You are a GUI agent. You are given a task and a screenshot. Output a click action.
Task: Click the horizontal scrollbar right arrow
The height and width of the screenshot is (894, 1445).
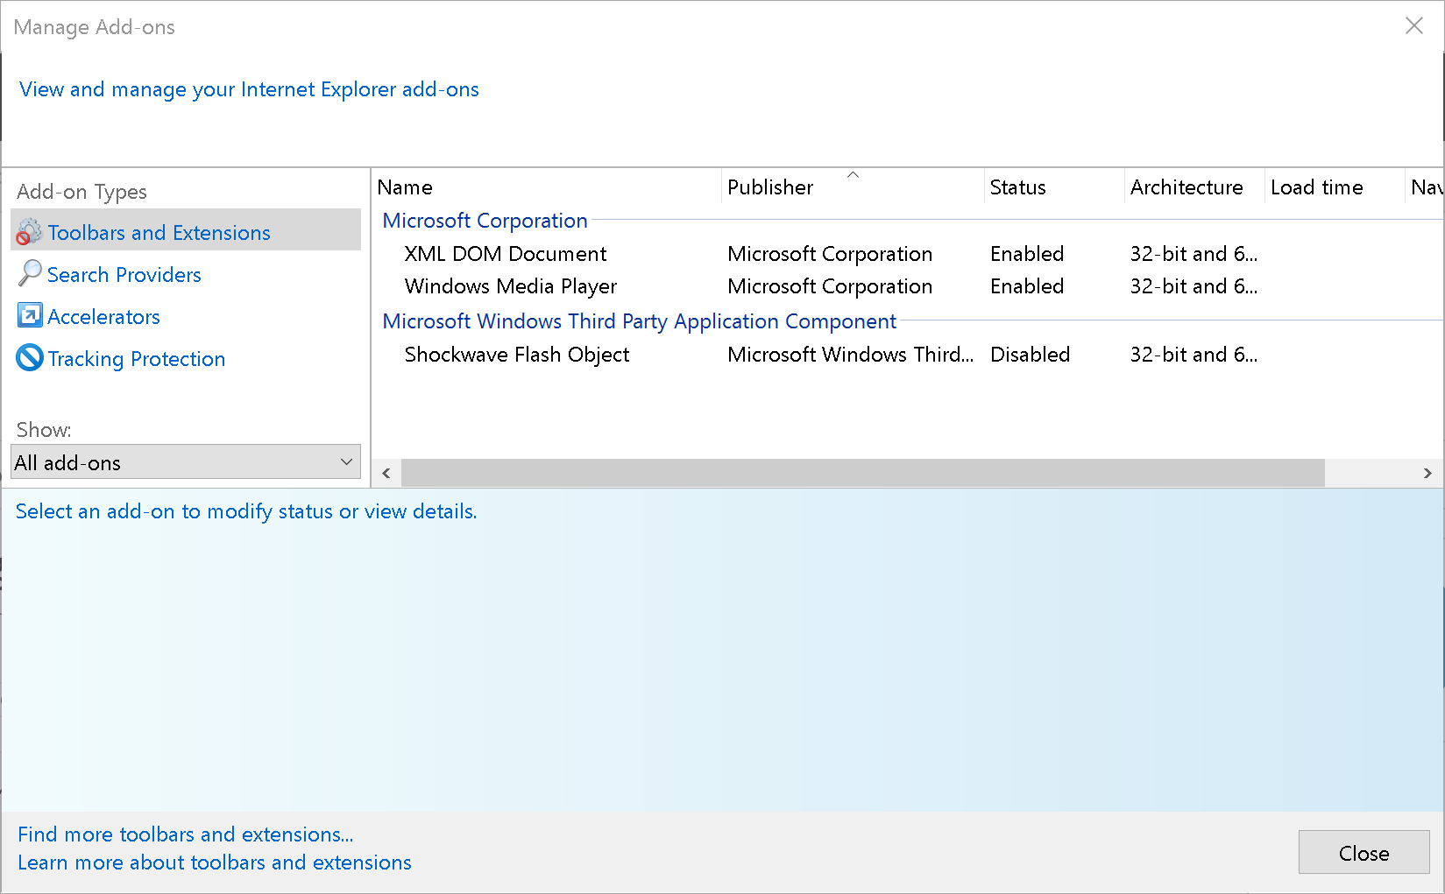(1427, 473)
